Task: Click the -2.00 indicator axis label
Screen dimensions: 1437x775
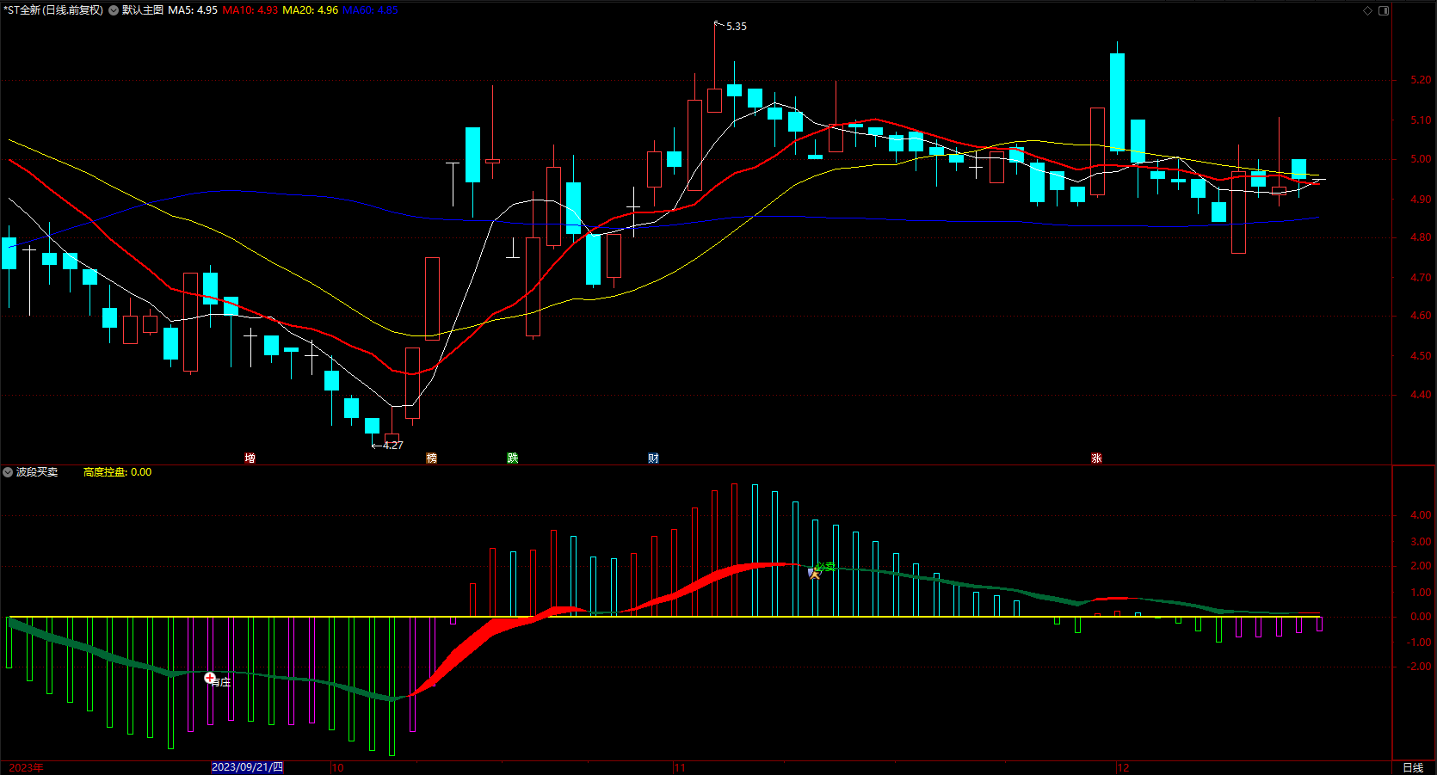Action: [1419, 667]
